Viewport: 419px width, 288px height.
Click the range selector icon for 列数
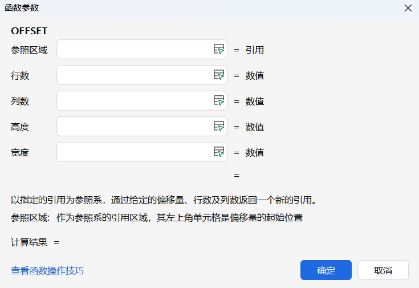(x=219, y=101)
